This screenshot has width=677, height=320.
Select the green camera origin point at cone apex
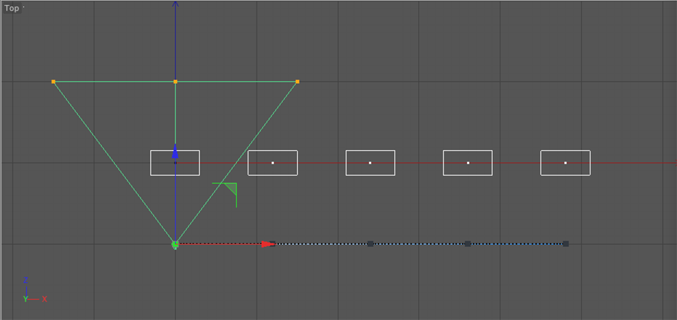[175, 244]
